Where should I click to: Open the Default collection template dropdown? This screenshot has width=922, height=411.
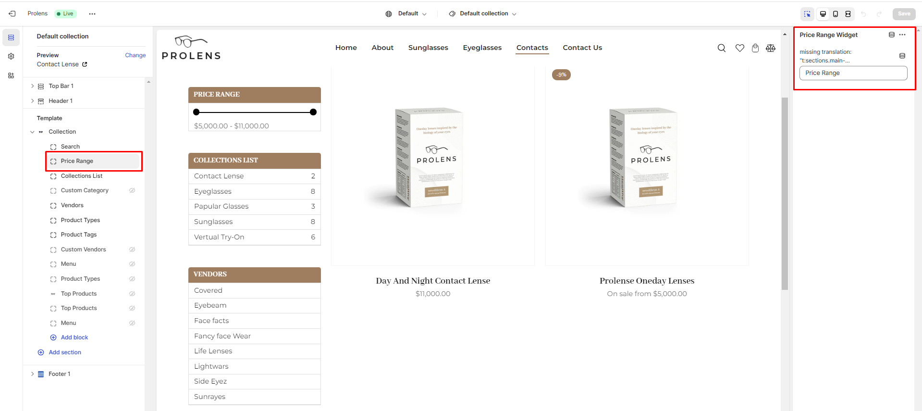(483, 13)
